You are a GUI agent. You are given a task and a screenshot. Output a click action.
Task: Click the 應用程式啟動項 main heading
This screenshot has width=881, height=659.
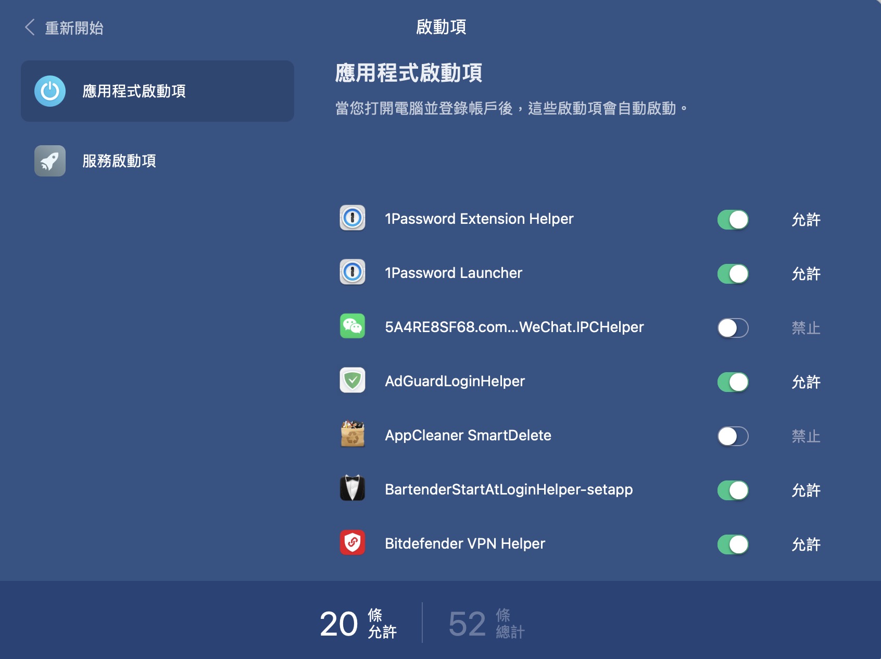tap(409, 73)
